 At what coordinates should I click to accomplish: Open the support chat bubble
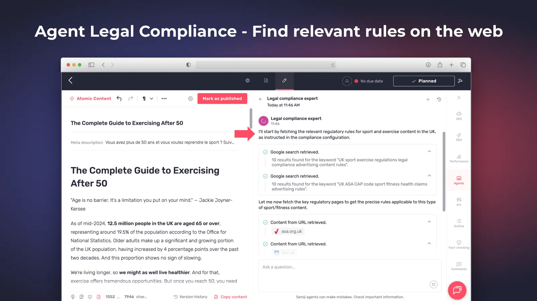click(457, 290)
